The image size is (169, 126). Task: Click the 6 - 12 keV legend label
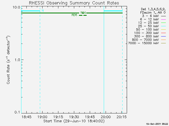(x=149, y=19)
